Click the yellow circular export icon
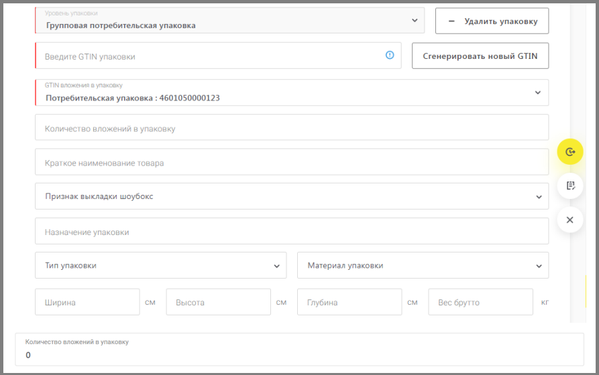The height and width of the screenshot is (375, 599). pos(570,152)
